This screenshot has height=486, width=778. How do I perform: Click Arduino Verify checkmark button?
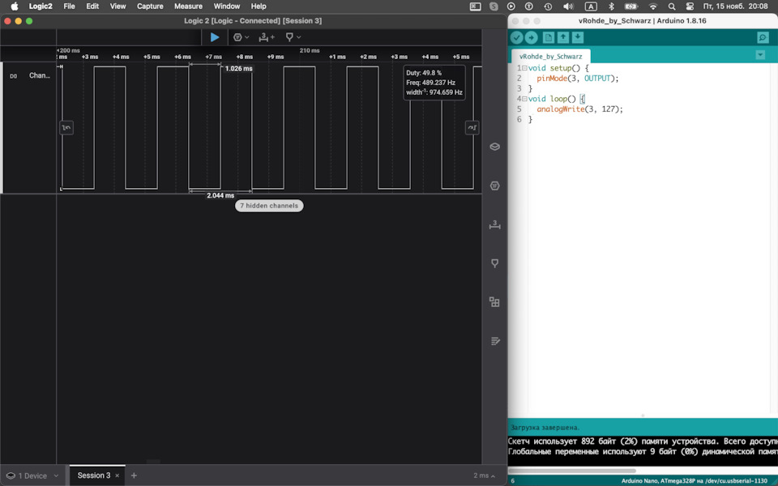coord(516,38)
